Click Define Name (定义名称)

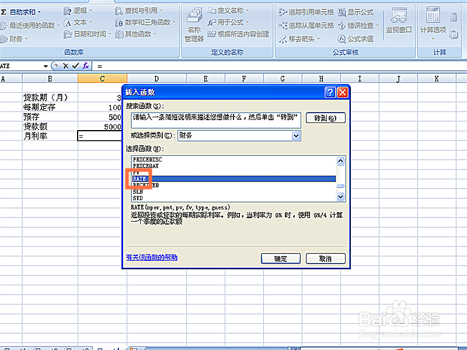[x=228, y=10]
